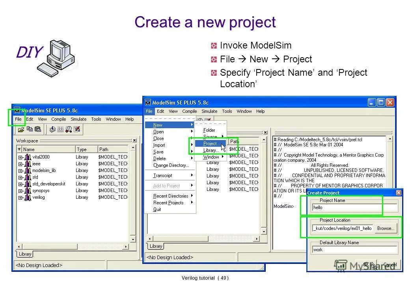
Task: Click the std library icon in the back window
Action: (28, 177)
